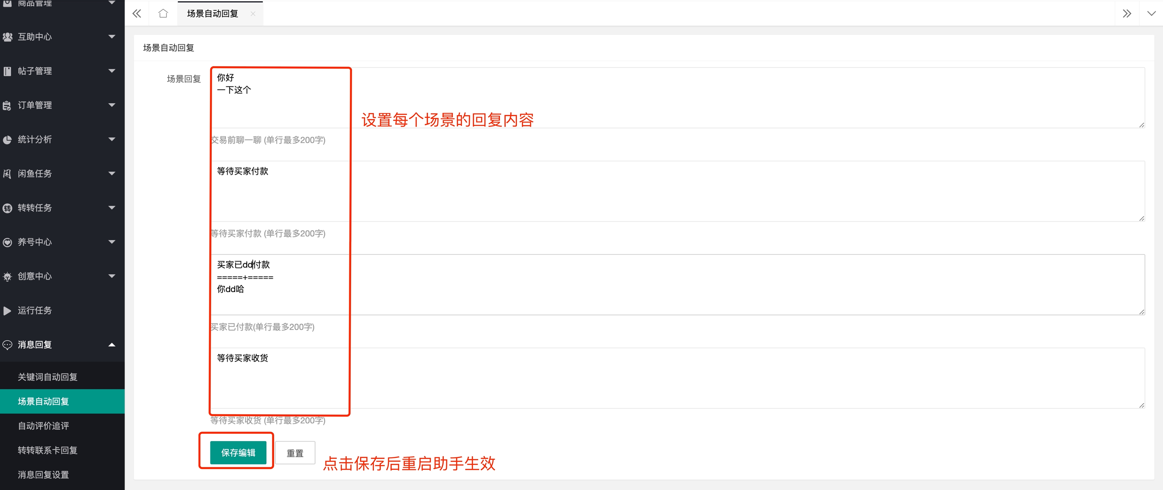Click the double right arrow tab scroll icon
This screenshot has width=1163, height=490.
(1127, 14)
